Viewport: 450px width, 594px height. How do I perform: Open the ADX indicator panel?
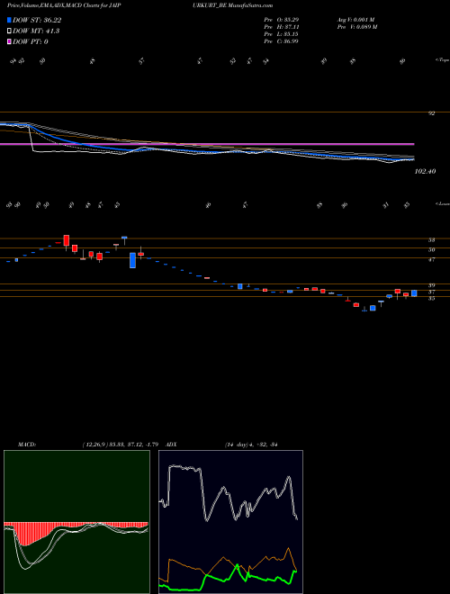230,522
